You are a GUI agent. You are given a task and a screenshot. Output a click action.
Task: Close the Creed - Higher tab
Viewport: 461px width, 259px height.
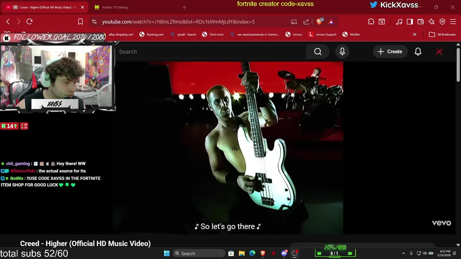coord(82,7)
